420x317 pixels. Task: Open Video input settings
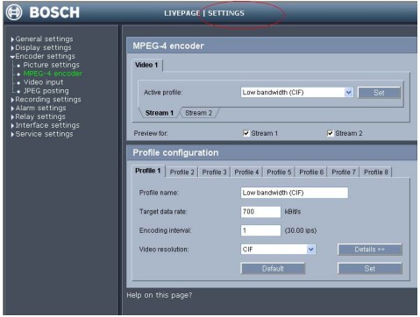43,82
